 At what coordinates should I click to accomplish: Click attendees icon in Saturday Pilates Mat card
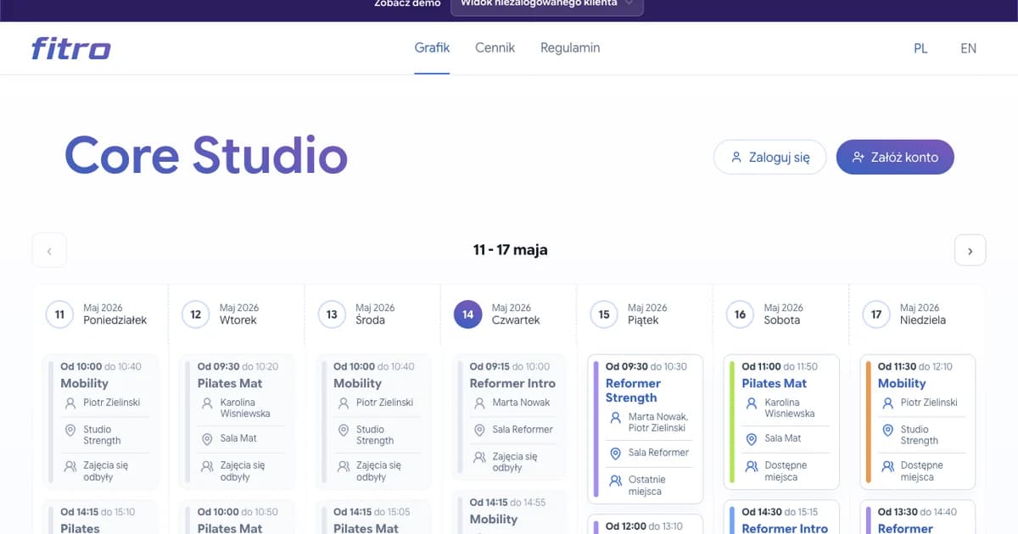[x=752, y=466]
